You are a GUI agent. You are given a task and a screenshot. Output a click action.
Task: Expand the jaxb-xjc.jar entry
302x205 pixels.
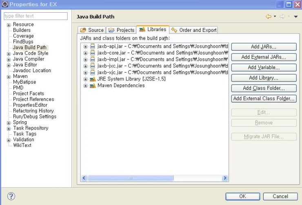click(86, 73)
